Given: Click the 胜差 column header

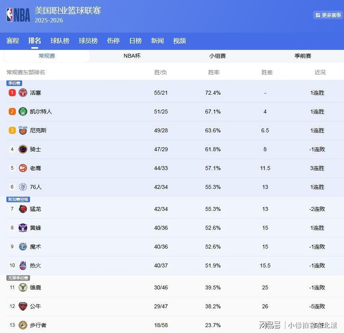Looking at the screenshot, I should (x=267, y=72).
